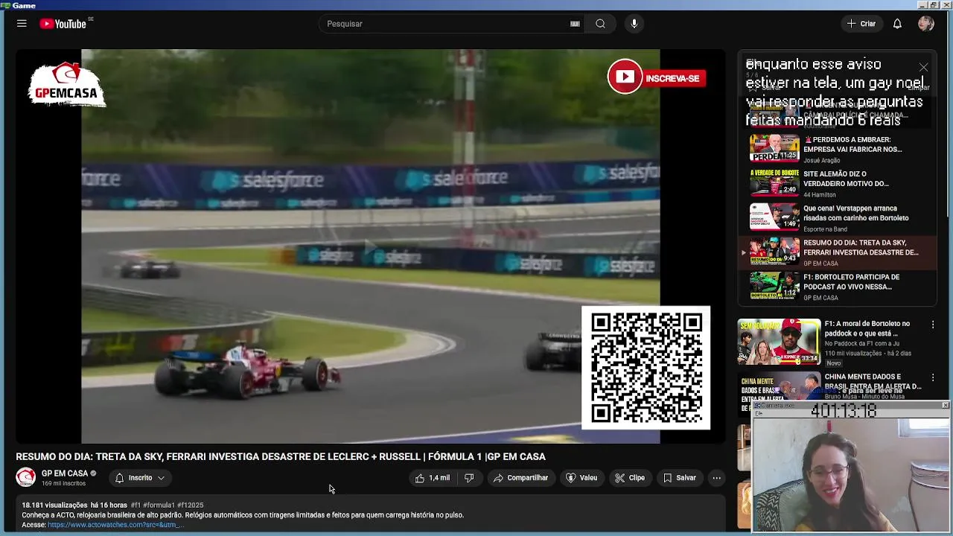This screenshot has width=953, height=536.
Task: Click the #f12025 hashtag
Action: [190, 505]
